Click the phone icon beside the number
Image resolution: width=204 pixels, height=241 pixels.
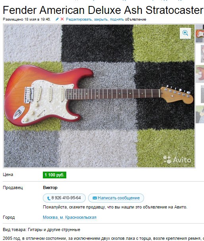click(48, 198)
